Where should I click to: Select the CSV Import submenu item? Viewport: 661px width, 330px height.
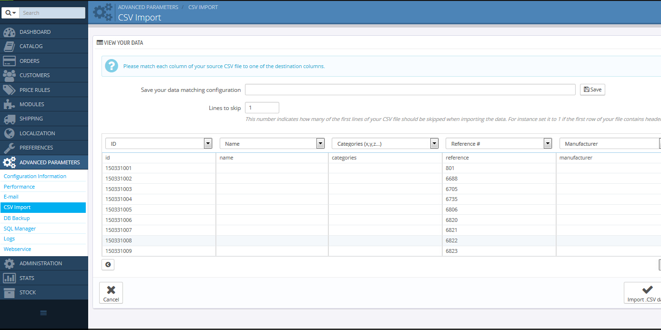43,207
